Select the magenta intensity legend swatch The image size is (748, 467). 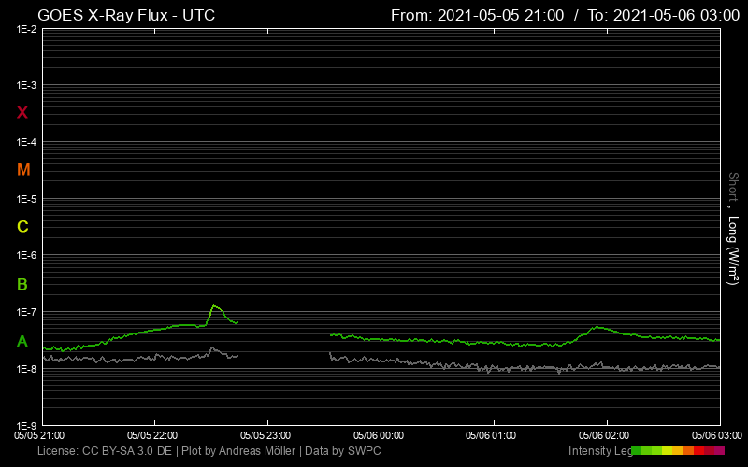719,450
